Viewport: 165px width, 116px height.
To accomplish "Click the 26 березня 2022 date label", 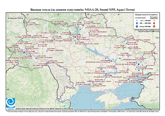I will pos(17,18).
